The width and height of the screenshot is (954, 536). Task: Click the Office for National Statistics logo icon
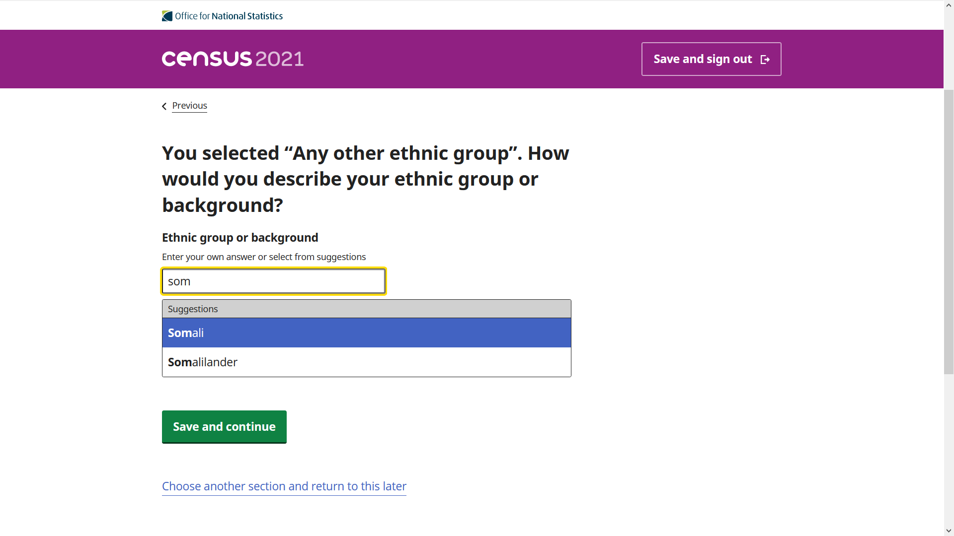[167, 16]
